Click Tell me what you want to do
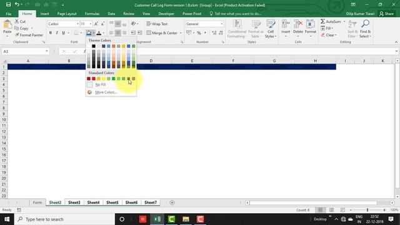Viewport: 400px width, 225px height. (x=235, y=14)
